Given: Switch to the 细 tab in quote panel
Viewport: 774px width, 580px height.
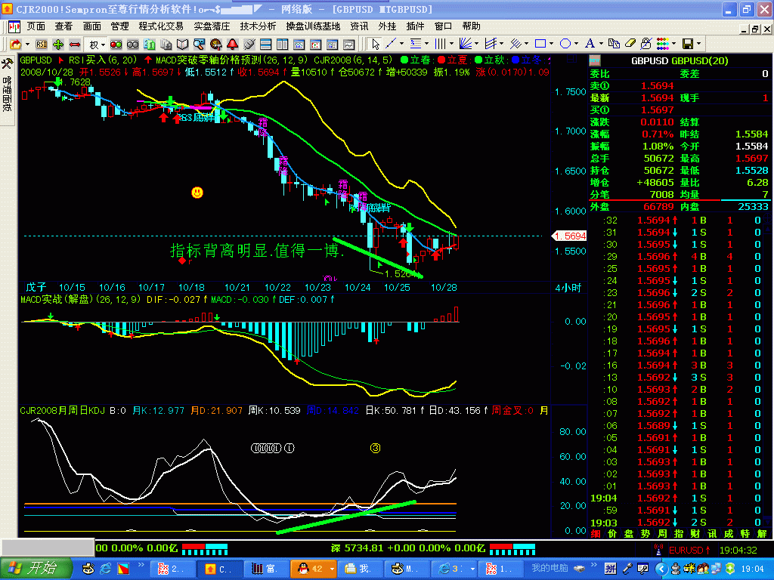Looking at the screenshot, I should (595, 533).
